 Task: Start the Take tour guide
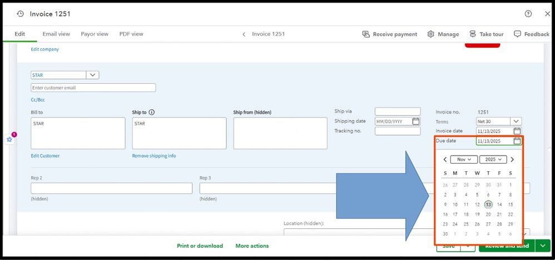pyautogui.click(x=473, y=34)
